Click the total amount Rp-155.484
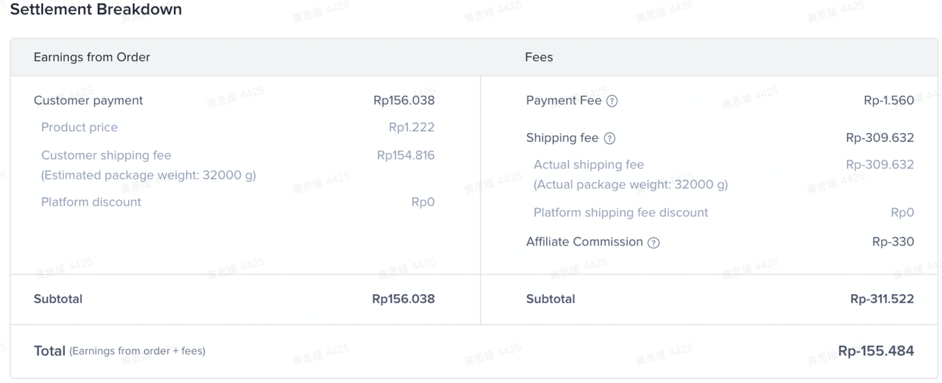The image size is (942, 383). (876, 351)
